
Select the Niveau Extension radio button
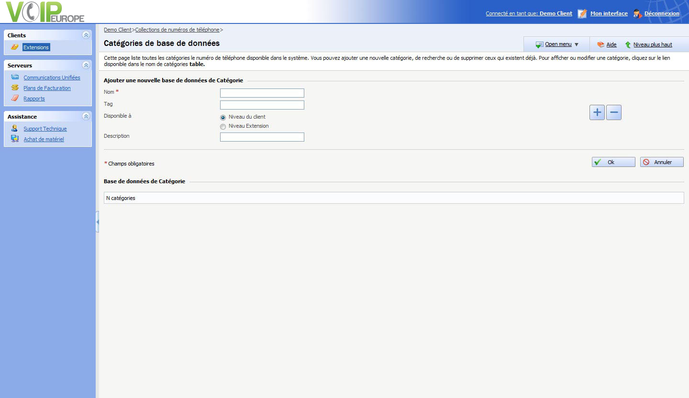[x=223, y=127]
